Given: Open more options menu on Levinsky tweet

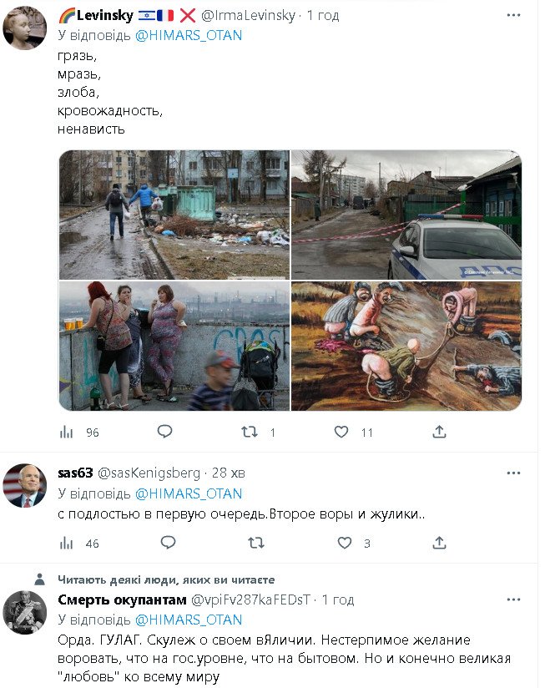Looking at the screenshot, I should 513,15.
